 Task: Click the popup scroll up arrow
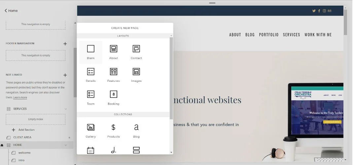click(x=171, y=36)
